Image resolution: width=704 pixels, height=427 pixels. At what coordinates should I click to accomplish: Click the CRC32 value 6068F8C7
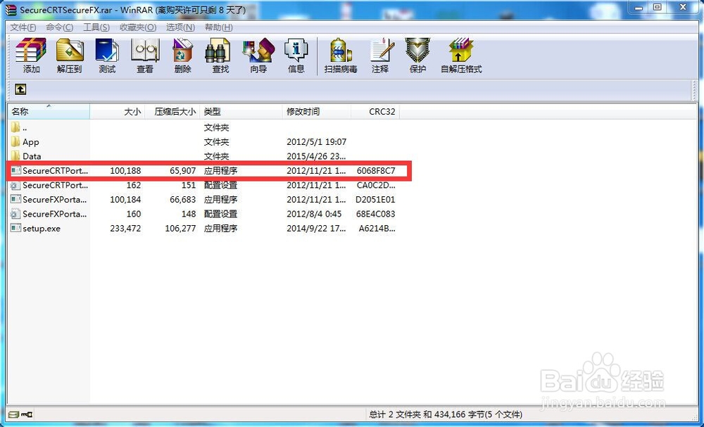tap(376, 170)
